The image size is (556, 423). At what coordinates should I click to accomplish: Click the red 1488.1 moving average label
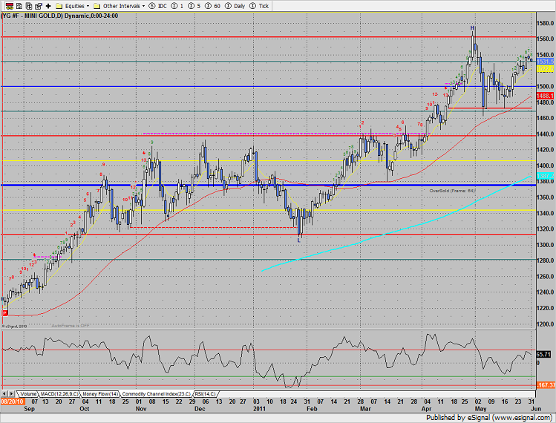[x=546, y=96]
